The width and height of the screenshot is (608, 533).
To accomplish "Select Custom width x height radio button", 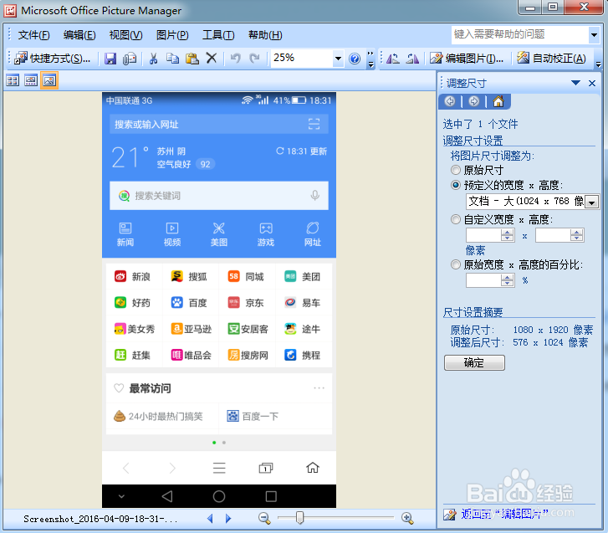I will pyautogui.click(x=456, y=219).
